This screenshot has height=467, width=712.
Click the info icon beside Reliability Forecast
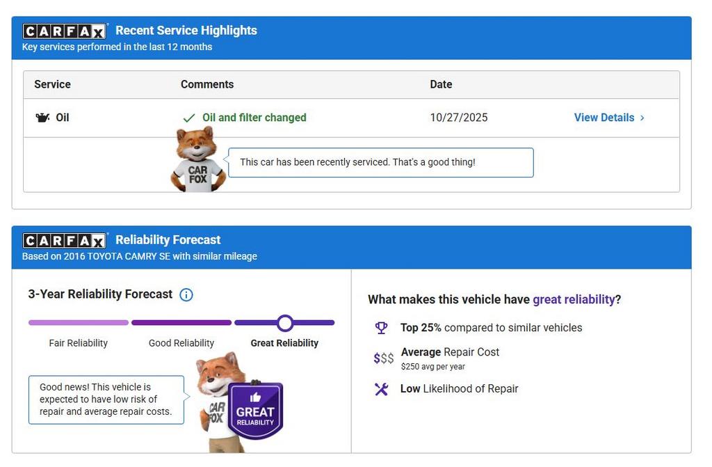click(186, 294)
